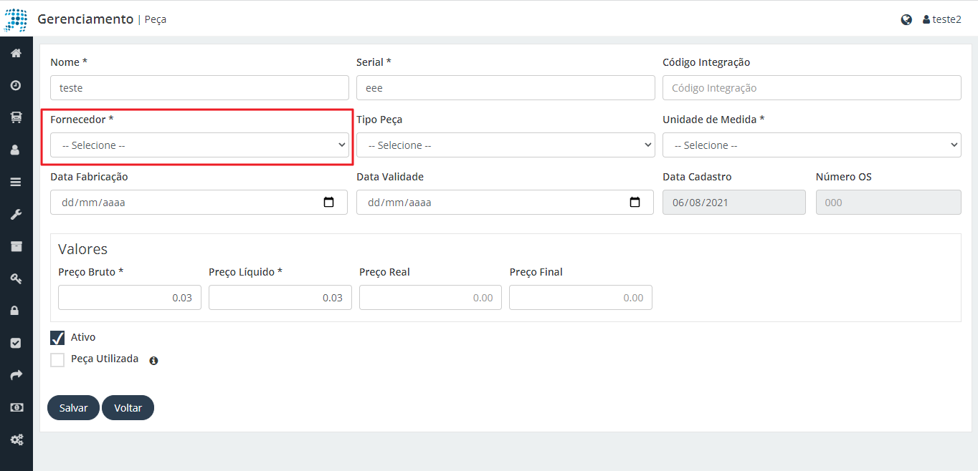Open the Unidade de Medida dropdown

tap(812, 145)
